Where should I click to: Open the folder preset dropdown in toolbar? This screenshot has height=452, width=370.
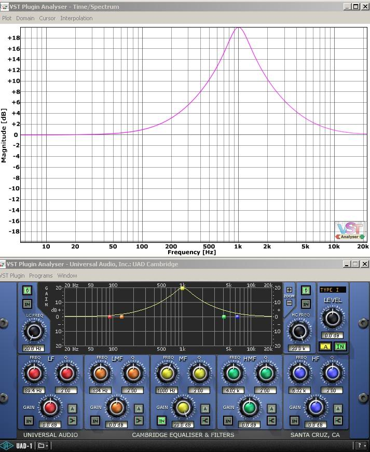click(43, 446)
